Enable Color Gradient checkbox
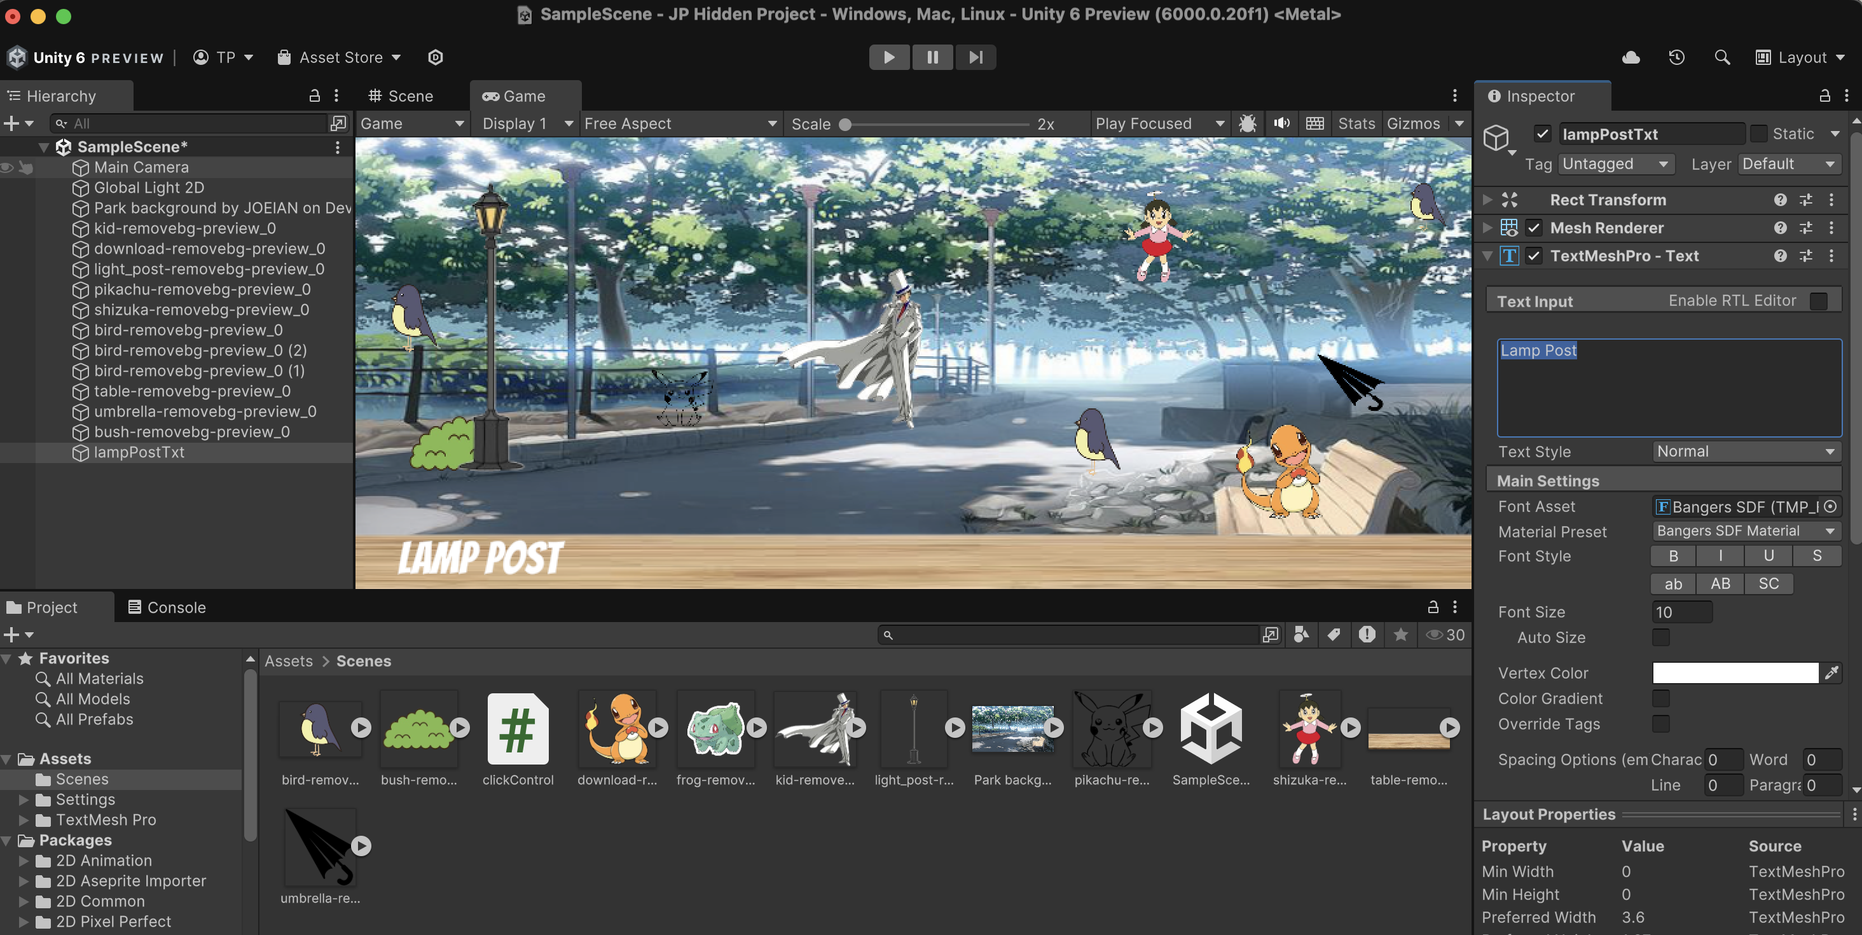This screenshot has height=935, width=1862. coord(1661,698)
